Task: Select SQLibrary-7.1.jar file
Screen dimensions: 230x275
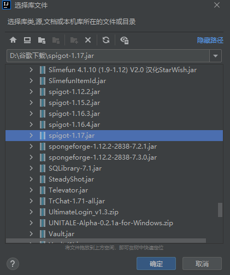Action: tap(75, 168)
